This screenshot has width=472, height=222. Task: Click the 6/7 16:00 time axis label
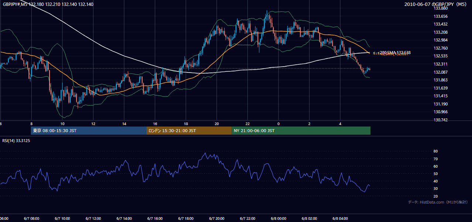tap(155, 218)
